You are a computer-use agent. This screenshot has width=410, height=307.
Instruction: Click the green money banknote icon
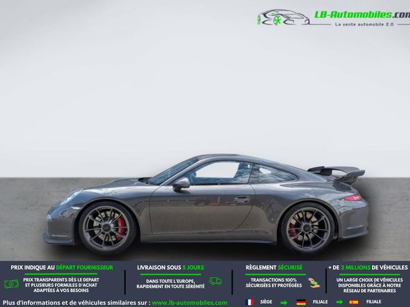click(11, 284)
